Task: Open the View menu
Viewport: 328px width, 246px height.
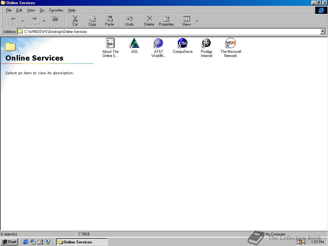Action: click(x=31, y=10)
